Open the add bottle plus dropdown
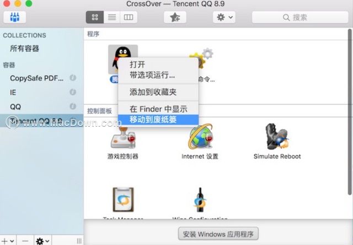The width and height of the screenshot is (353, 245). click(8, 241)
